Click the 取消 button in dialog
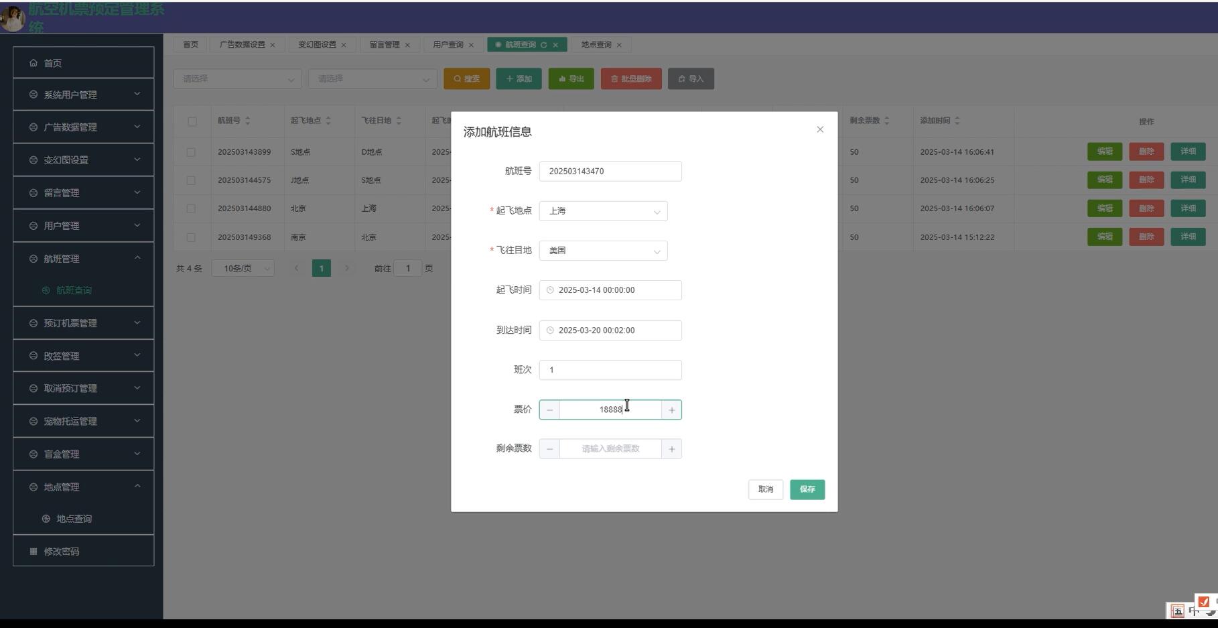 point(765,489)
